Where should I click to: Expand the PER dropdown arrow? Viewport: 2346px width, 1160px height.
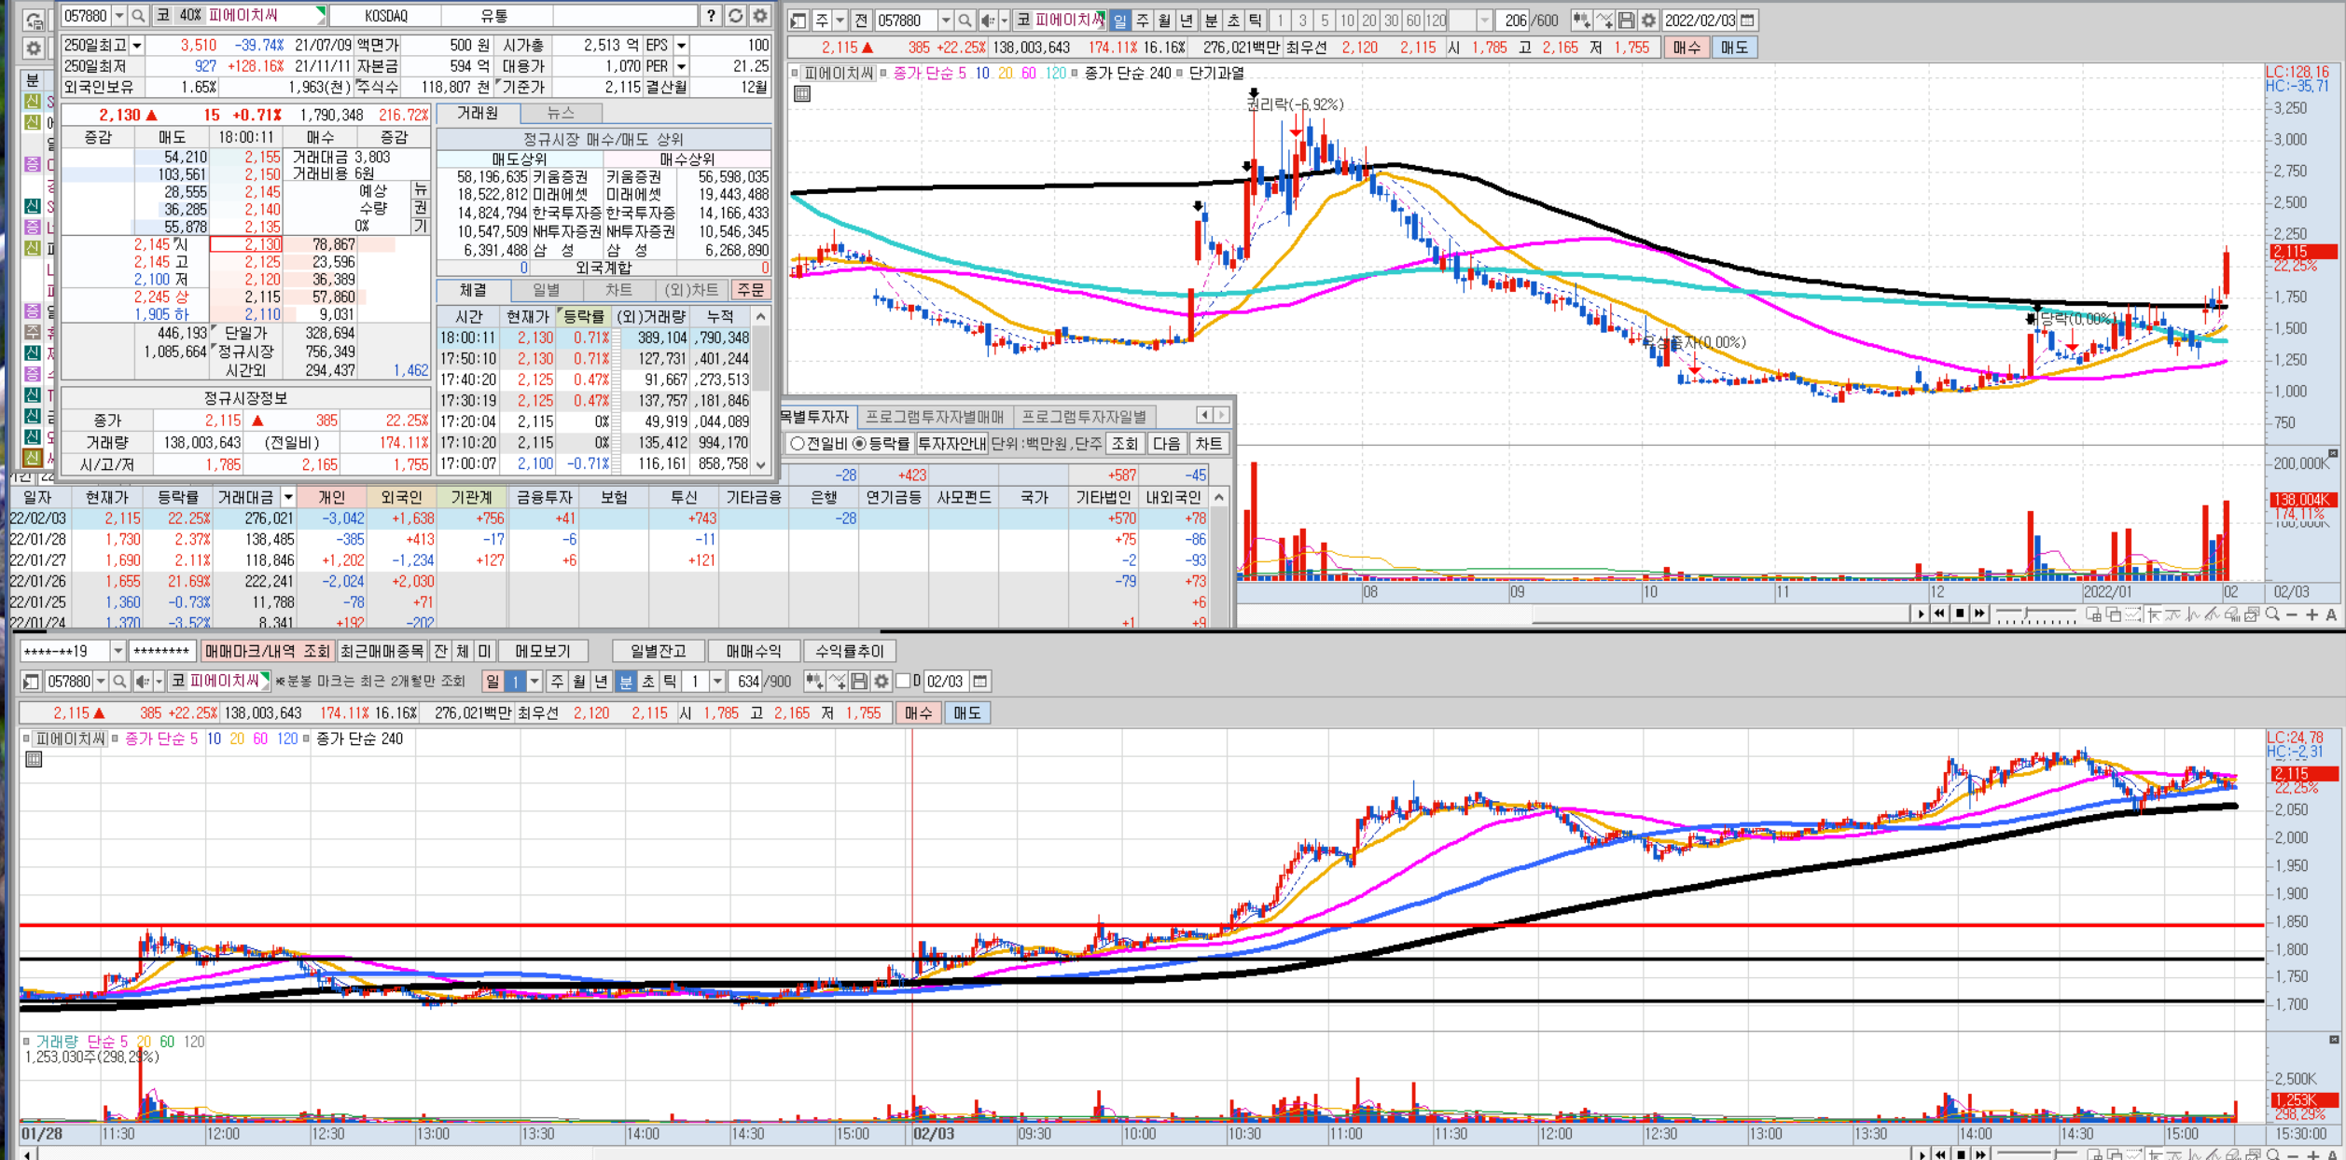click(x=681, y=66)
